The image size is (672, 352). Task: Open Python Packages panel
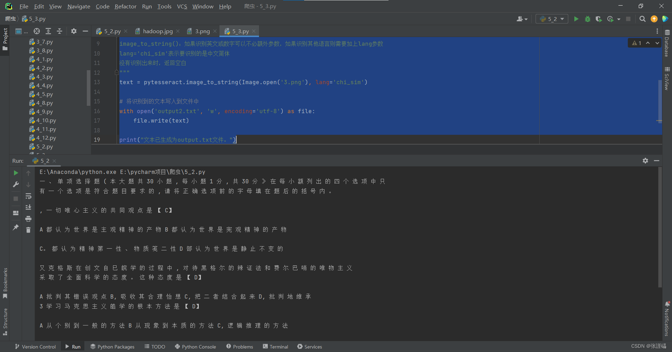[x=112, y=346]
